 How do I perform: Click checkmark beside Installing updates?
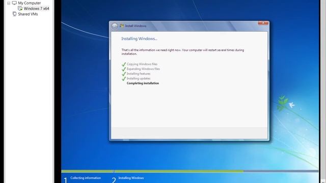tap(124, 79)
